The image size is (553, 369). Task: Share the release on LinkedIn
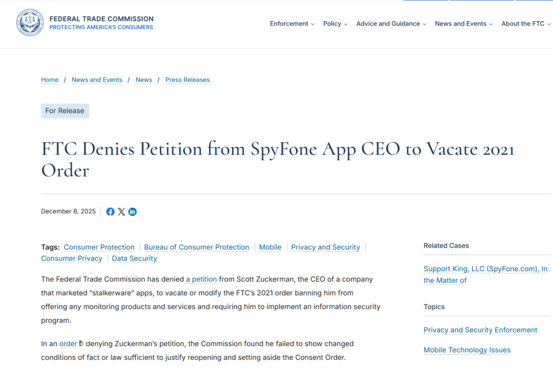click(x=133, y=212)
